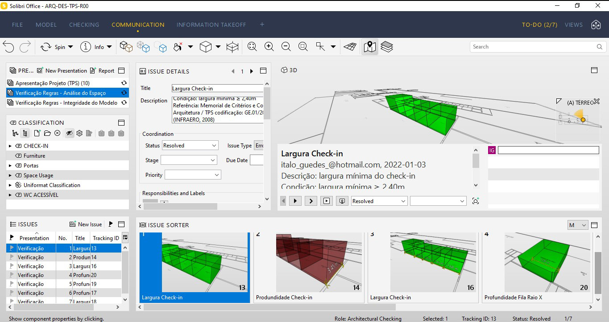Click the Redo arrow icon

(x=25, y=47)
